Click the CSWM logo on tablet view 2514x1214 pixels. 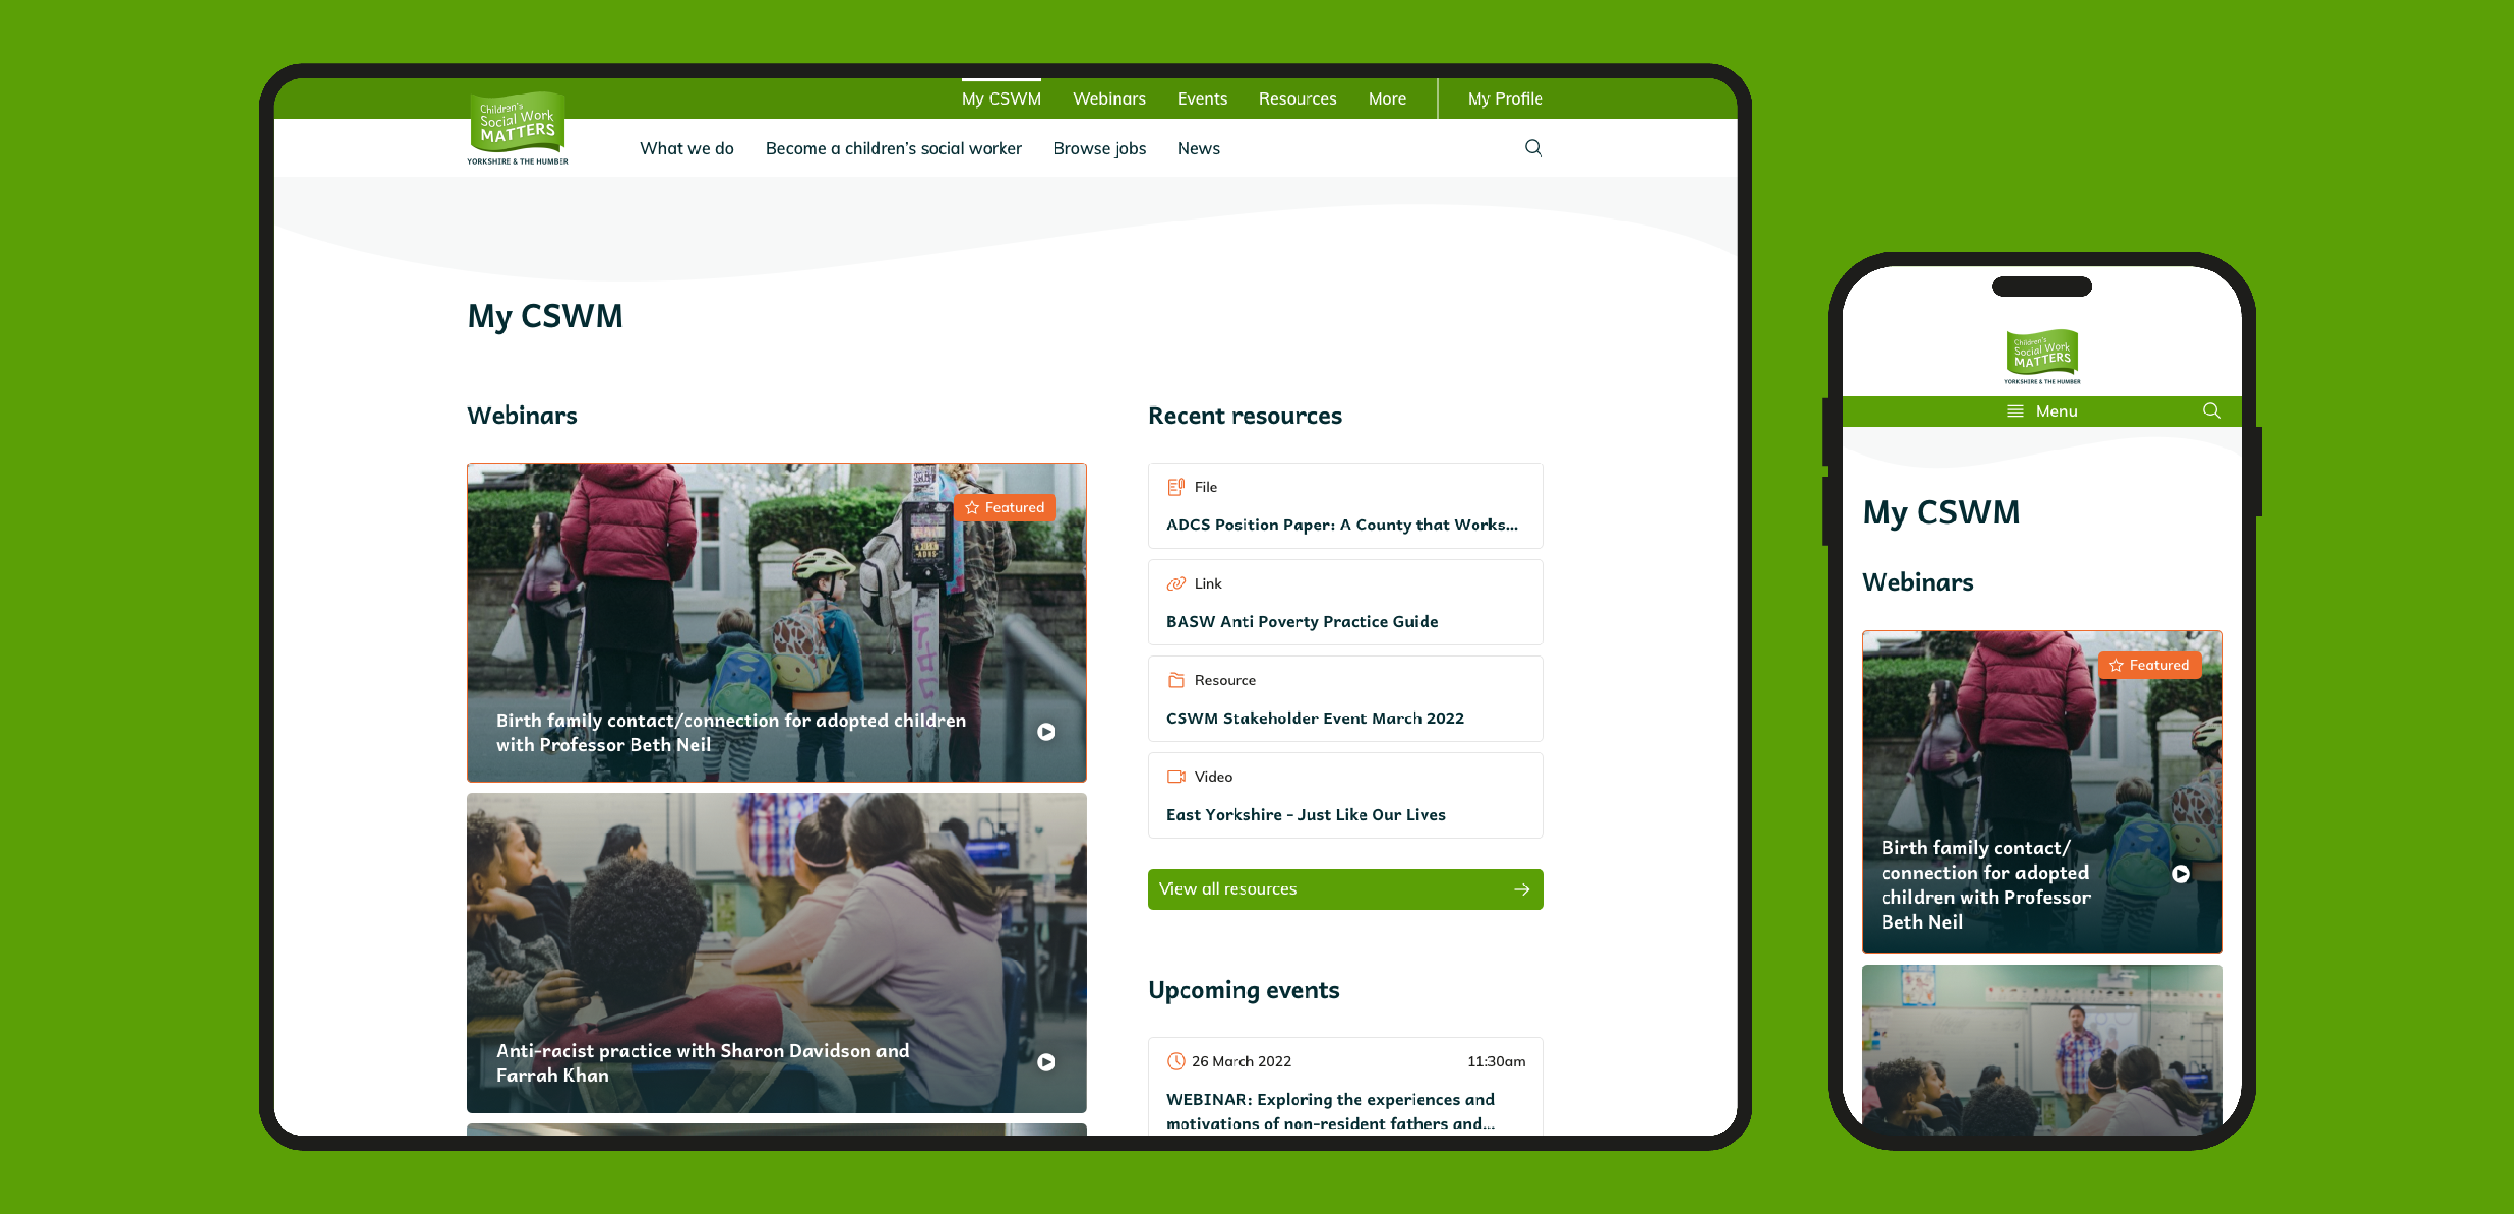point(517,128)
